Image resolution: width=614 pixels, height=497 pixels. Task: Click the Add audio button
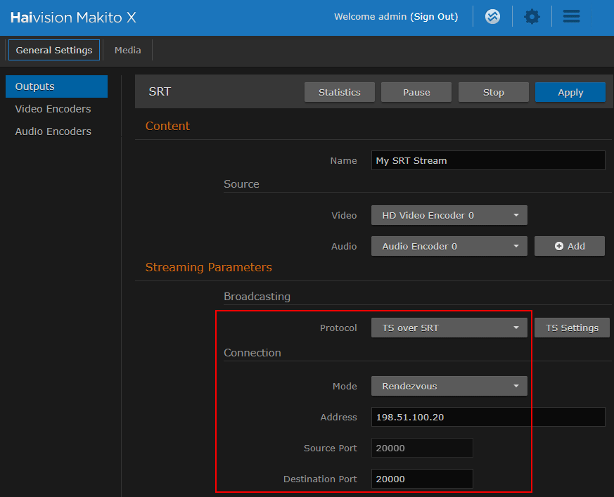(x=569, y=246)
